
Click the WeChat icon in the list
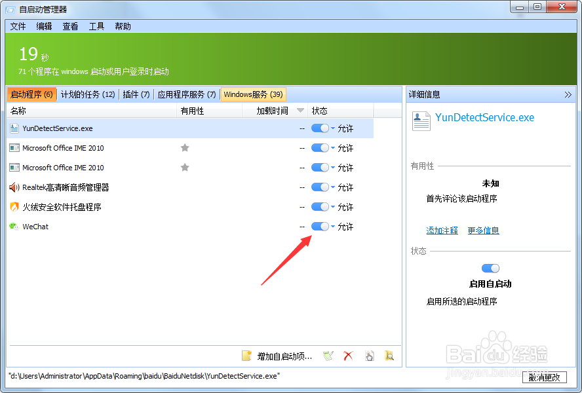(x=14, y=227)
